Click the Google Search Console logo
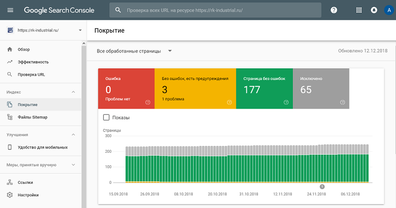This screenshot has width=396, height=208. [x=59, y=10]
